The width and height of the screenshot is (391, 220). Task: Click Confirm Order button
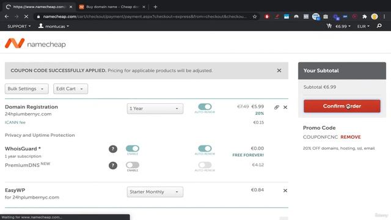342,106
